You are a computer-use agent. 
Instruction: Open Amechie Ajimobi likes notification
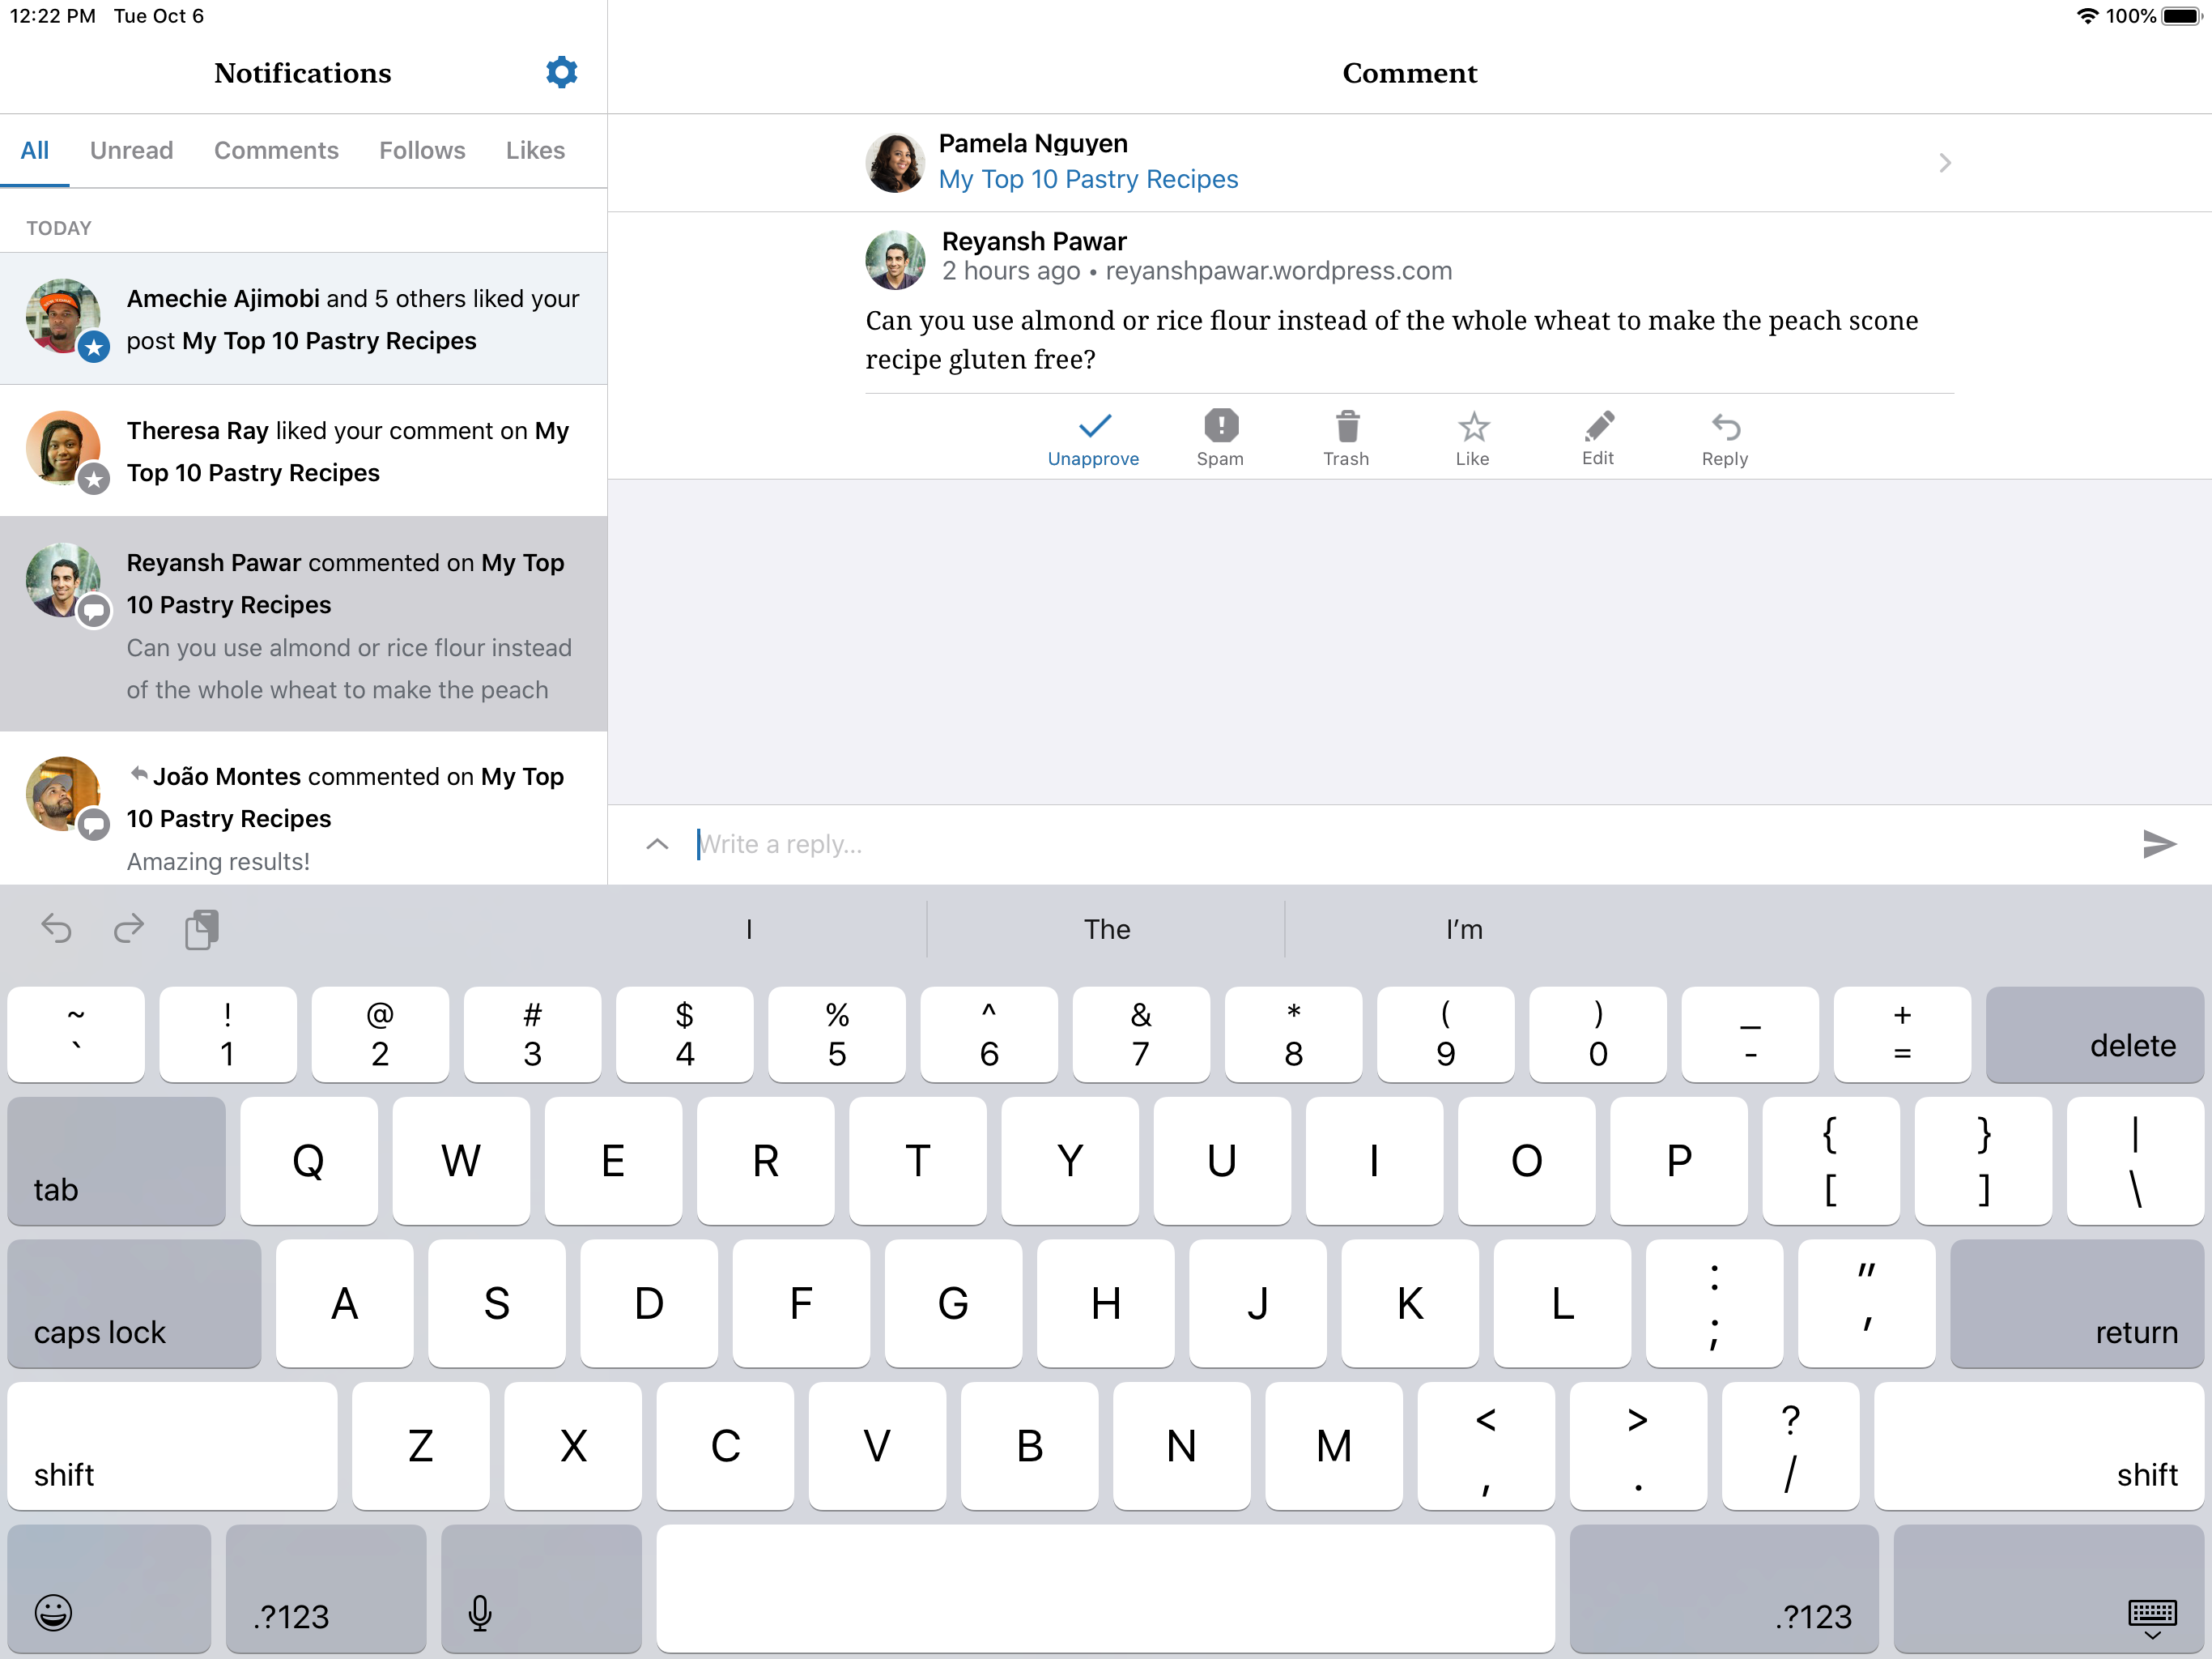pos(303,318)
